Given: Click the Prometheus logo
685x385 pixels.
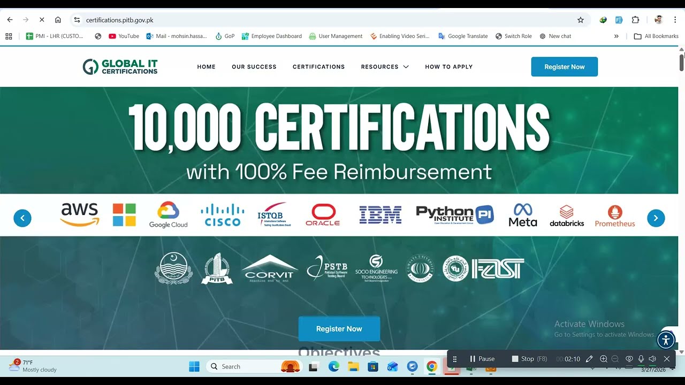Looking at the screenshot, I should coord(615,215).
